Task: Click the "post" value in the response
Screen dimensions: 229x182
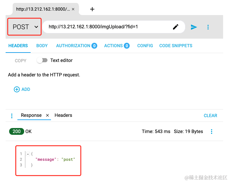Action: coord(68,159)
